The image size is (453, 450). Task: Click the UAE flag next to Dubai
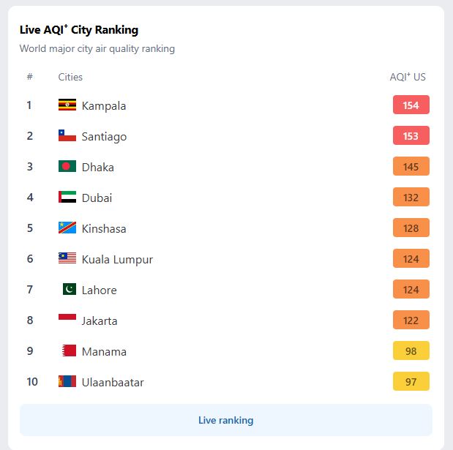tap(67, 197)
